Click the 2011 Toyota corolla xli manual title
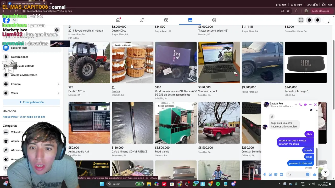Viewport: 335px width, 188px height. tap(86, 31)
